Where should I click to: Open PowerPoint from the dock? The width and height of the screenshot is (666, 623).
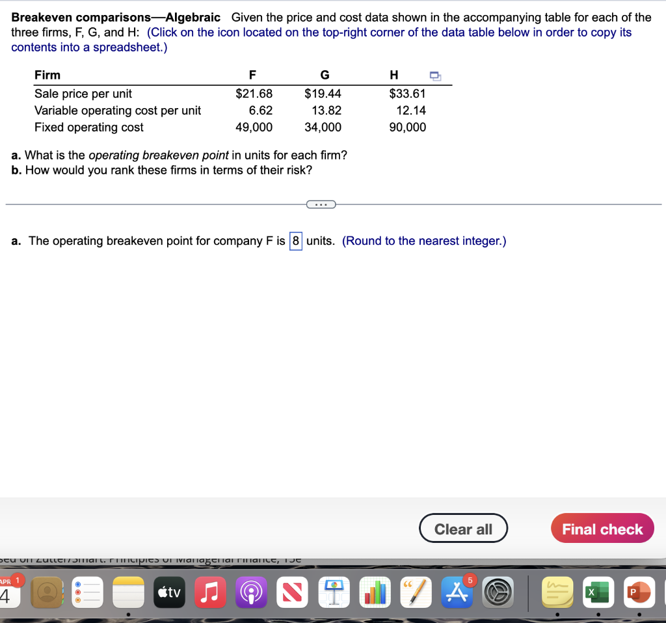[x=639, y=592]
